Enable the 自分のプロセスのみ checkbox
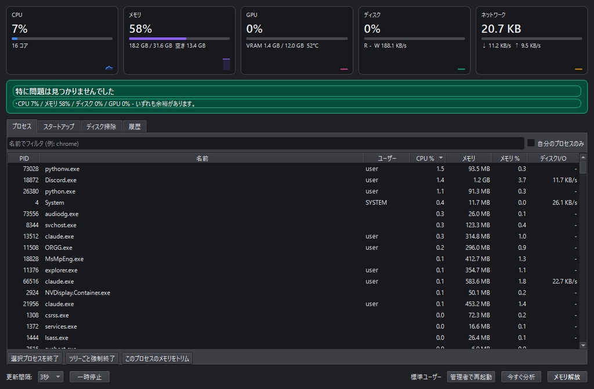 (531, 143)
